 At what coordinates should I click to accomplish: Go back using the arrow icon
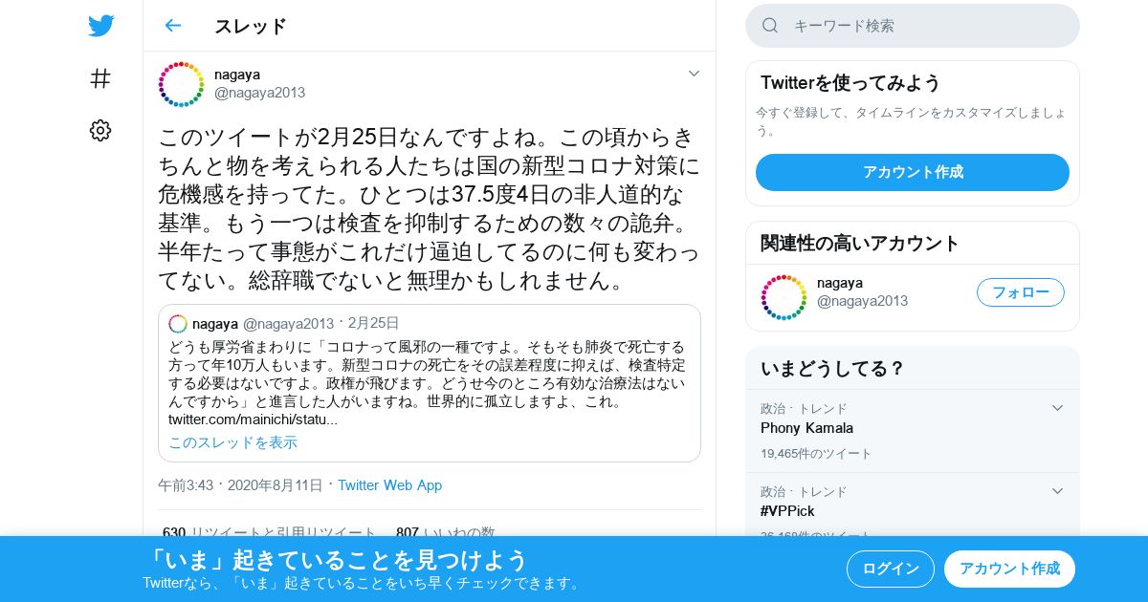click(172, 26)
